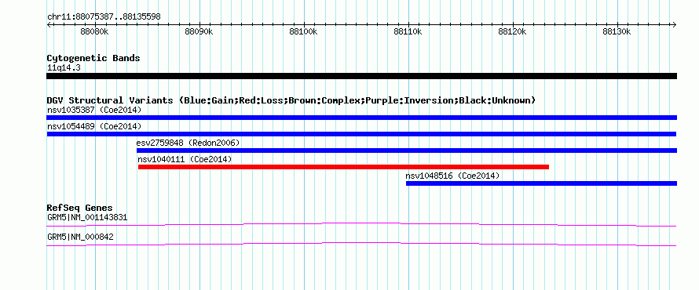This screenshot has height=290, width=699.
Task: Click the 88120k ruler tick label
Action: (x=512, y=32)
